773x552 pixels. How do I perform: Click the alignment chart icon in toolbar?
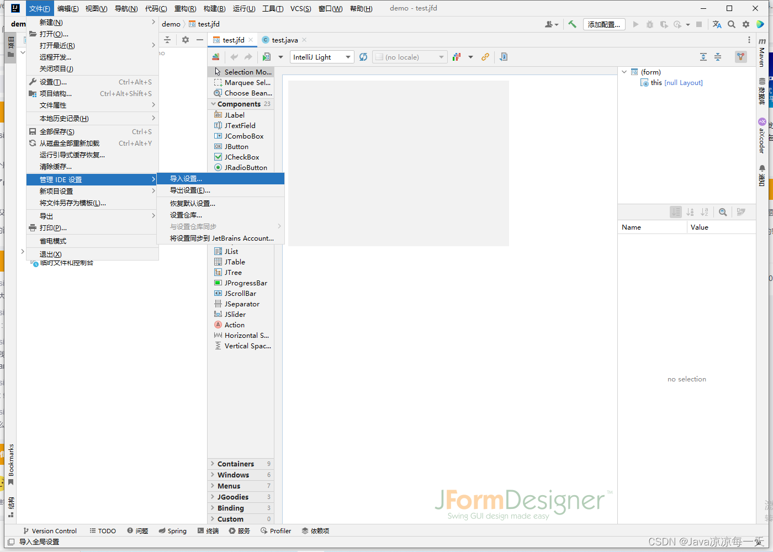pos(457,57)
